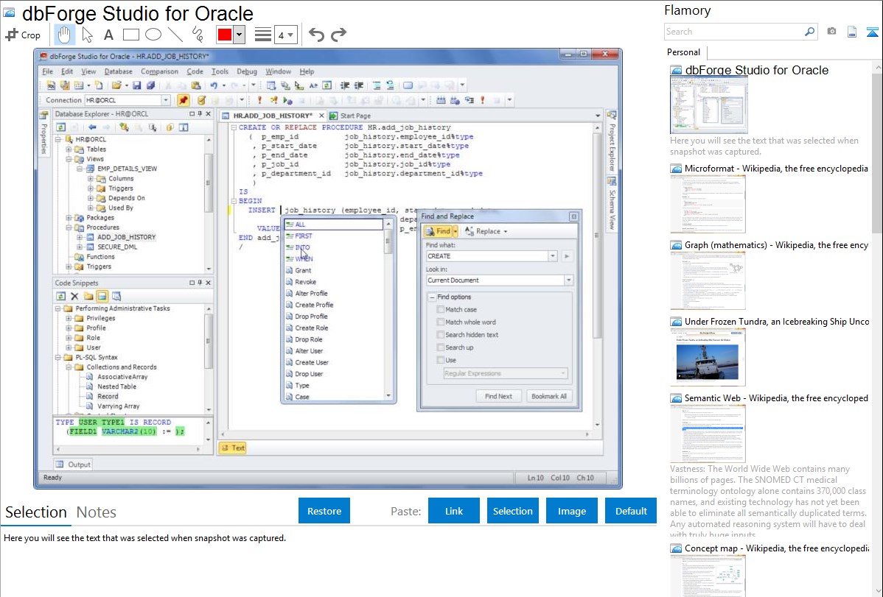Open the Find what CREATE dropdown
The width and height of the screenshot is (883, 597).
tap(553, 256)
